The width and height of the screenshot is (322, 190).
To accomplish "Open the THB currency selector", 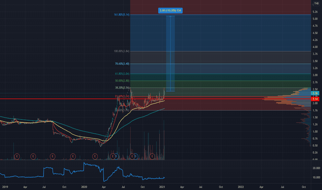I will [316, 3].
